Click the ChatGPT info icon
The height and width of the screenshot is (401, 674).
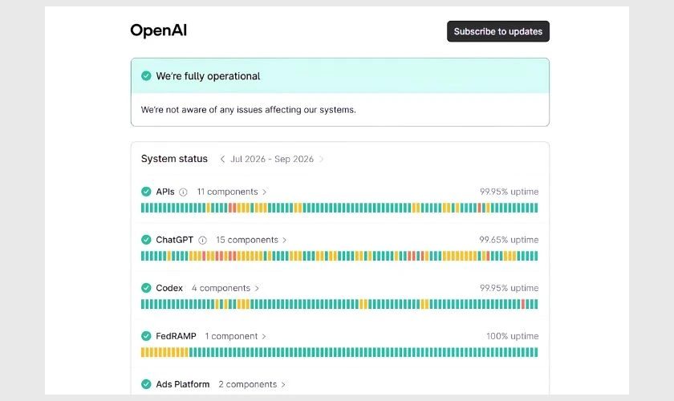tap(202, 241)
